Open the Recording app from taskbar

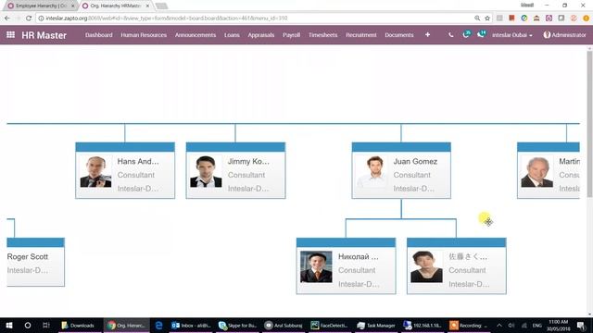point(469,325)
